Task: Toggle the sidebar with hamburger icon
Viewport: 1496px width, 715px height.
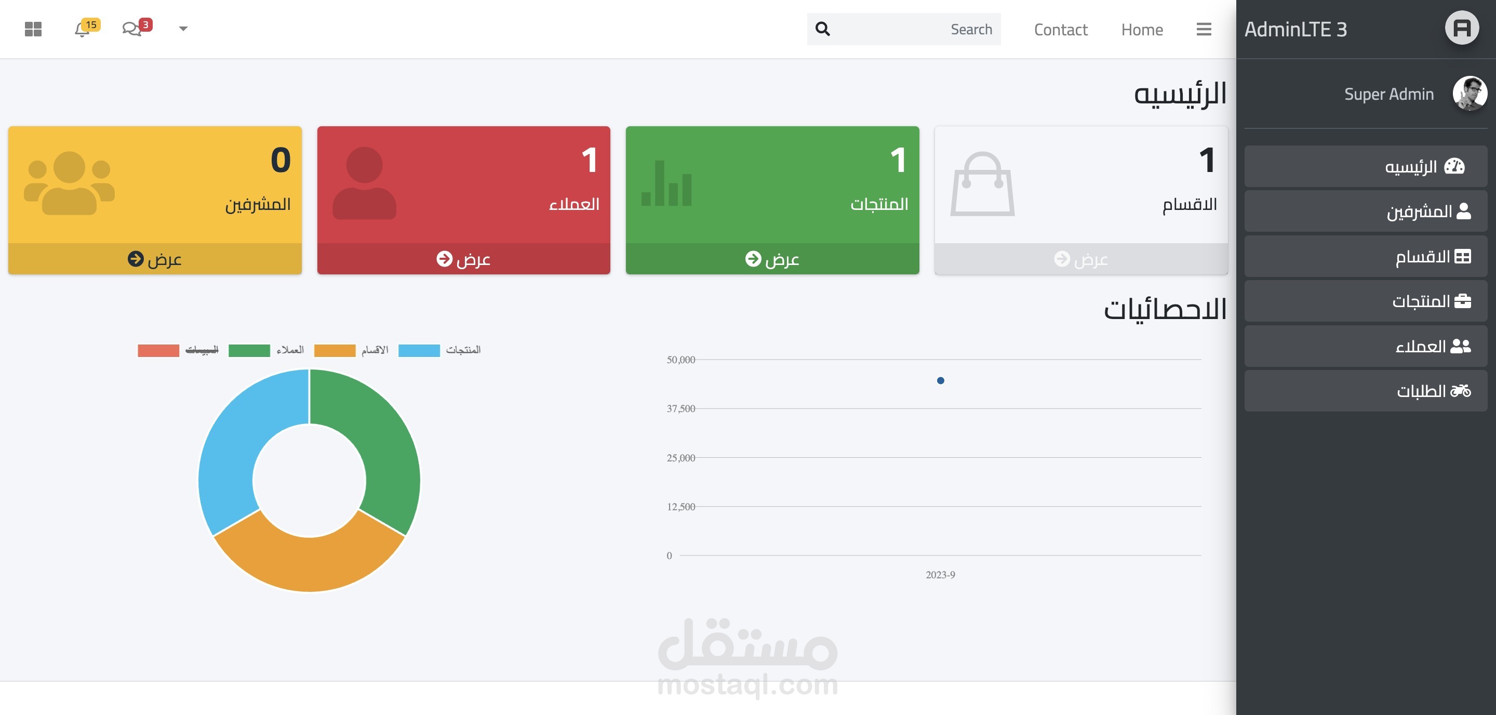Action: [1204, 29]
